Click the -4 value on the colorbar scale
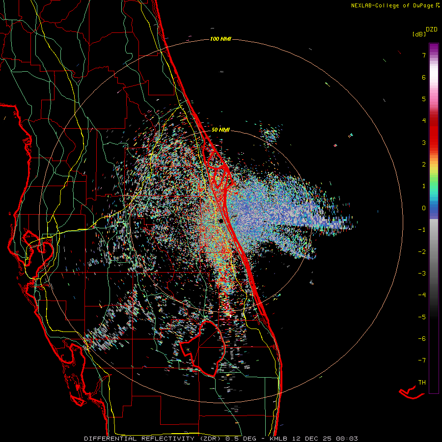This screenshot has height=442, width=442. click(x=422, y=295)
